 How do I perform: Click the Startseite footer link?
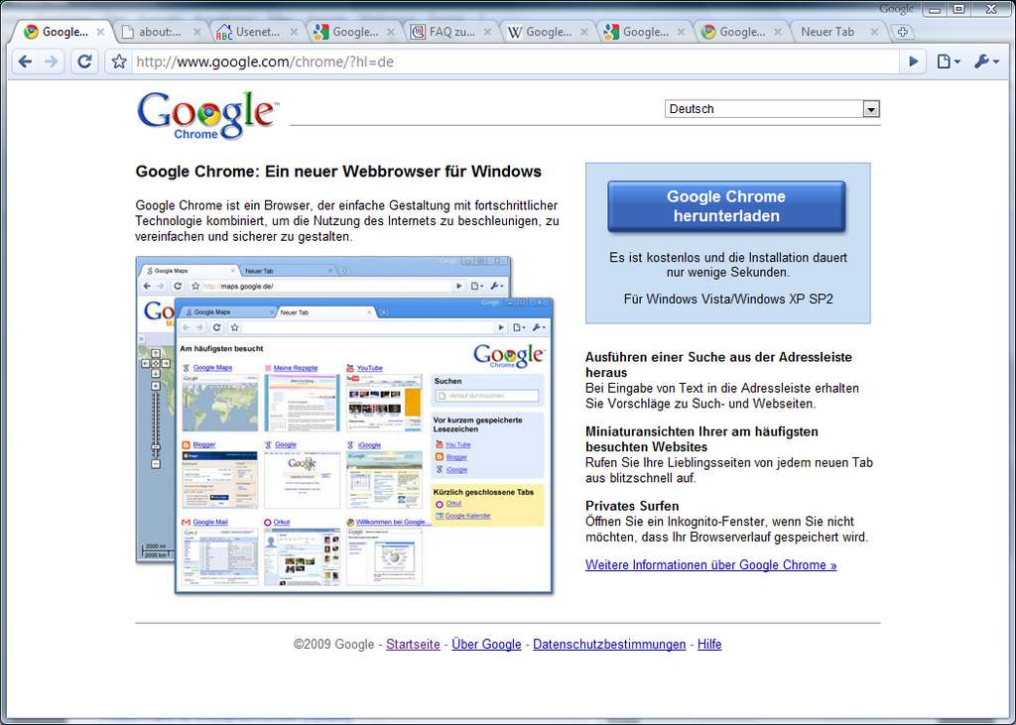(413, 645)
